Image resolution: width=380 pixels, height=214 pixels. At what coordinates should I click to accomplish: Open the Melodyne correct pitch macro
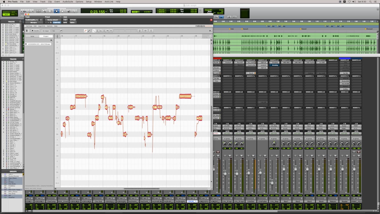coord(140,31)
